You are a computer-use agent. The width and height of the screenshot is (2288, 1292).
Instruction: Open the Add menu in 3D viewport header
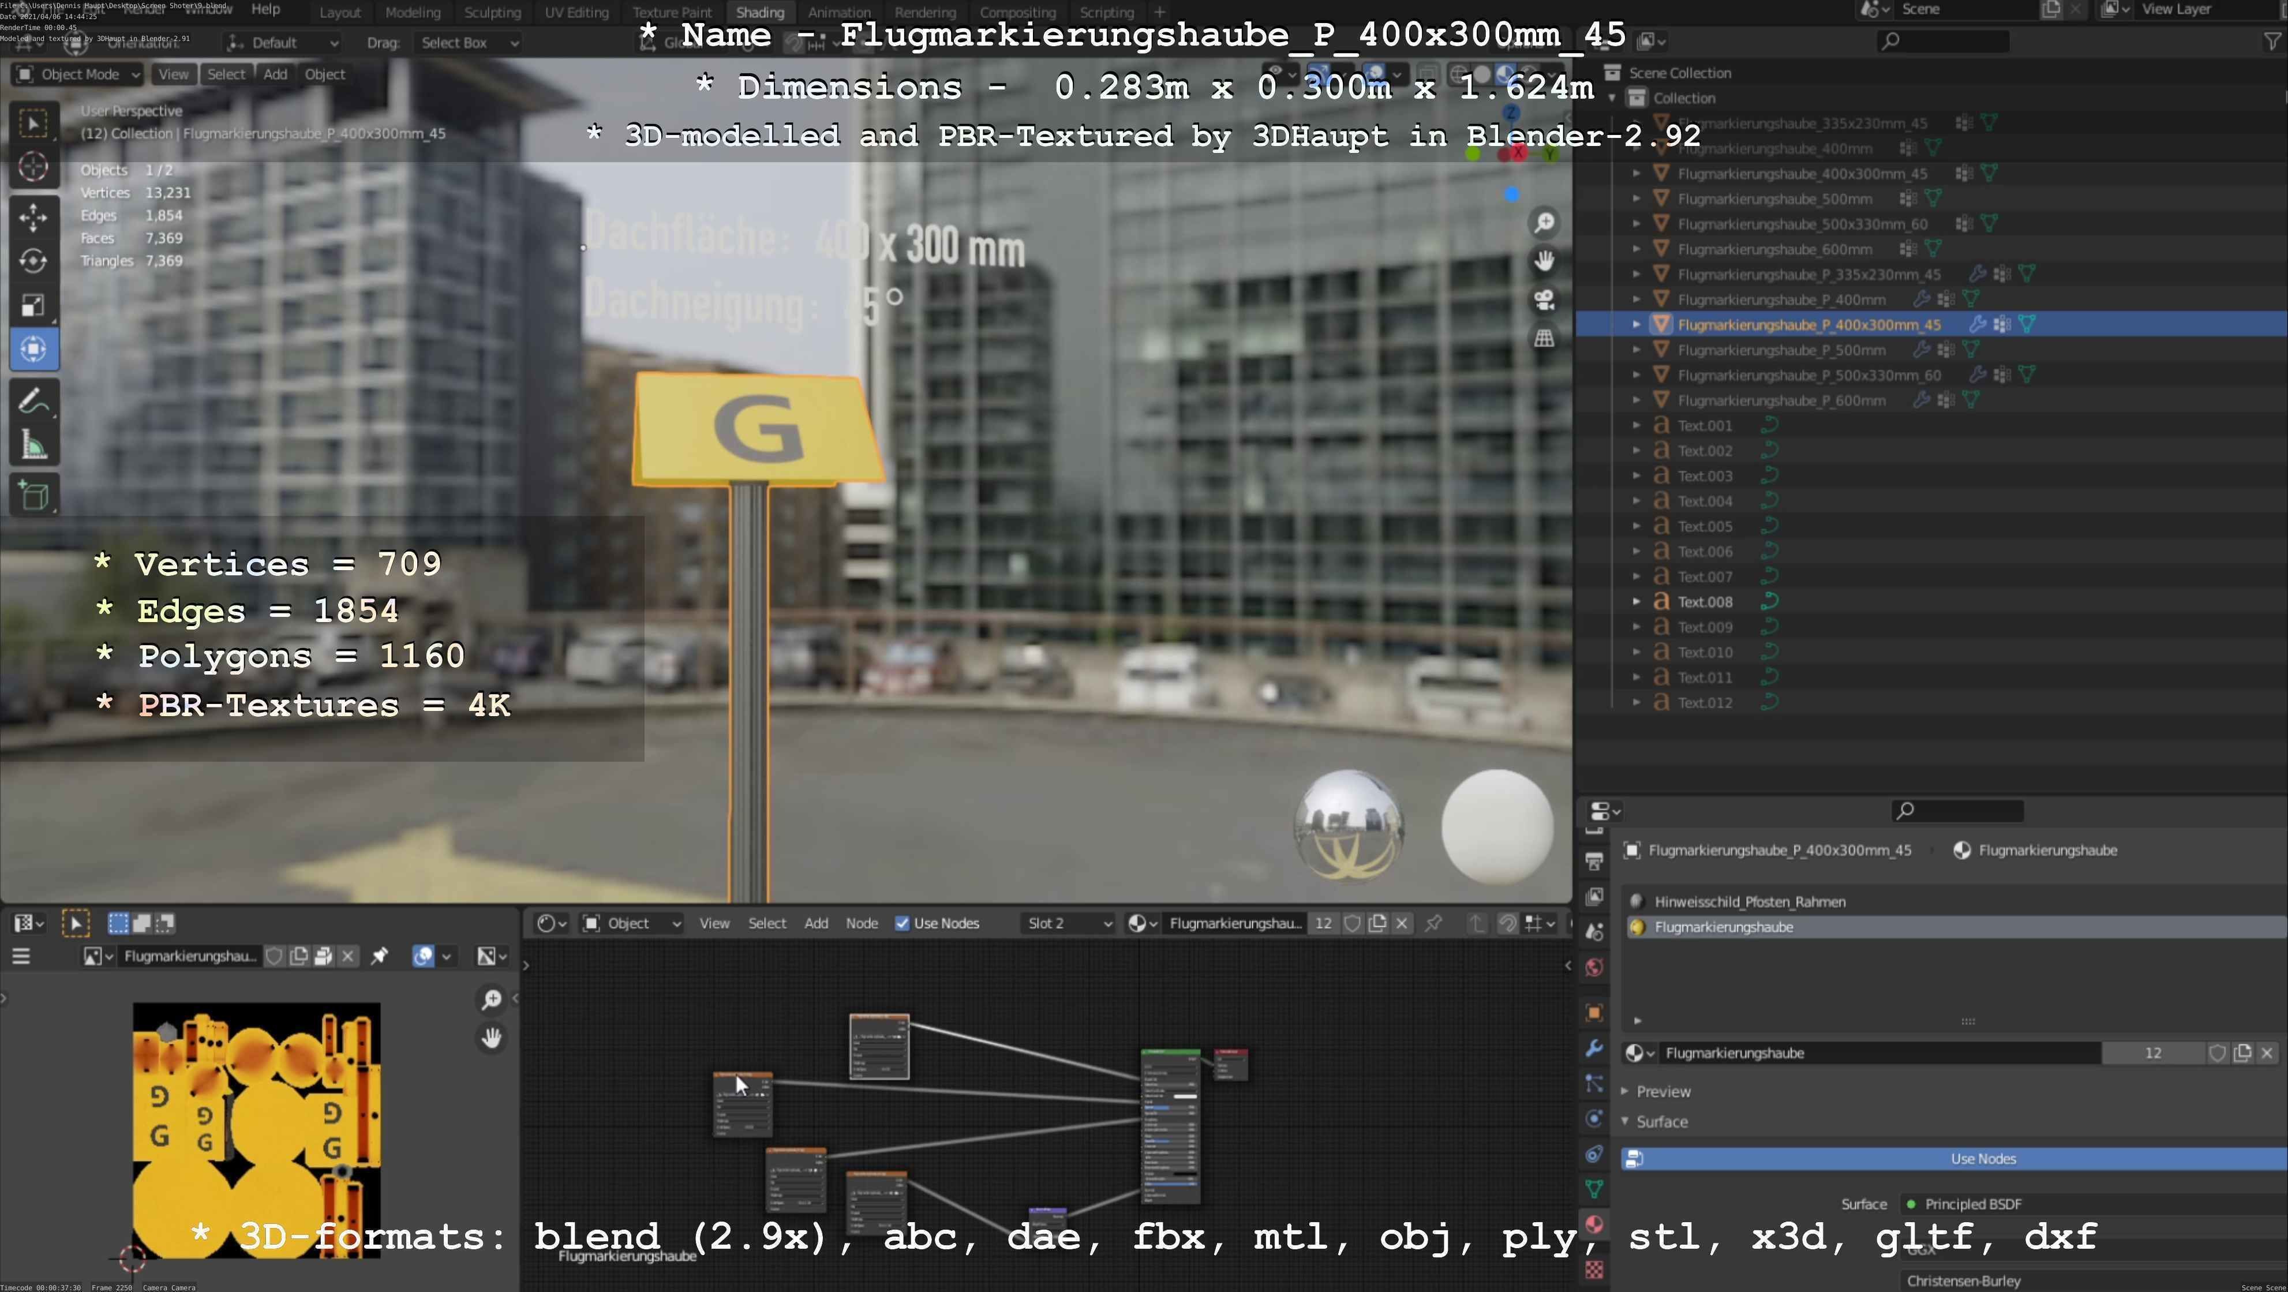(x=275, y=74)
